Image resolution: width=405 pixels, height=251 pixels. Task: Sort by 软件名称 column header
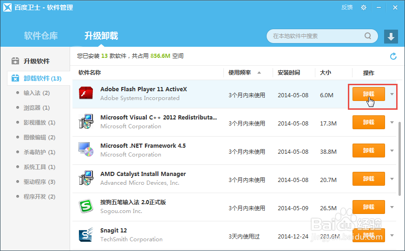pyautogui.click(x=90, y=73)
